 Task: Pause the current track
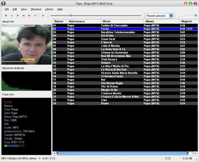pos(12,15)
